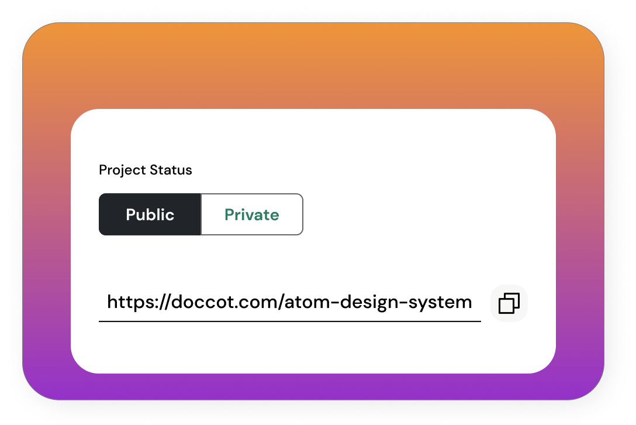Screen dimensions: 636x425
Task: Click the underline beneath the URL
Action: 289,321
